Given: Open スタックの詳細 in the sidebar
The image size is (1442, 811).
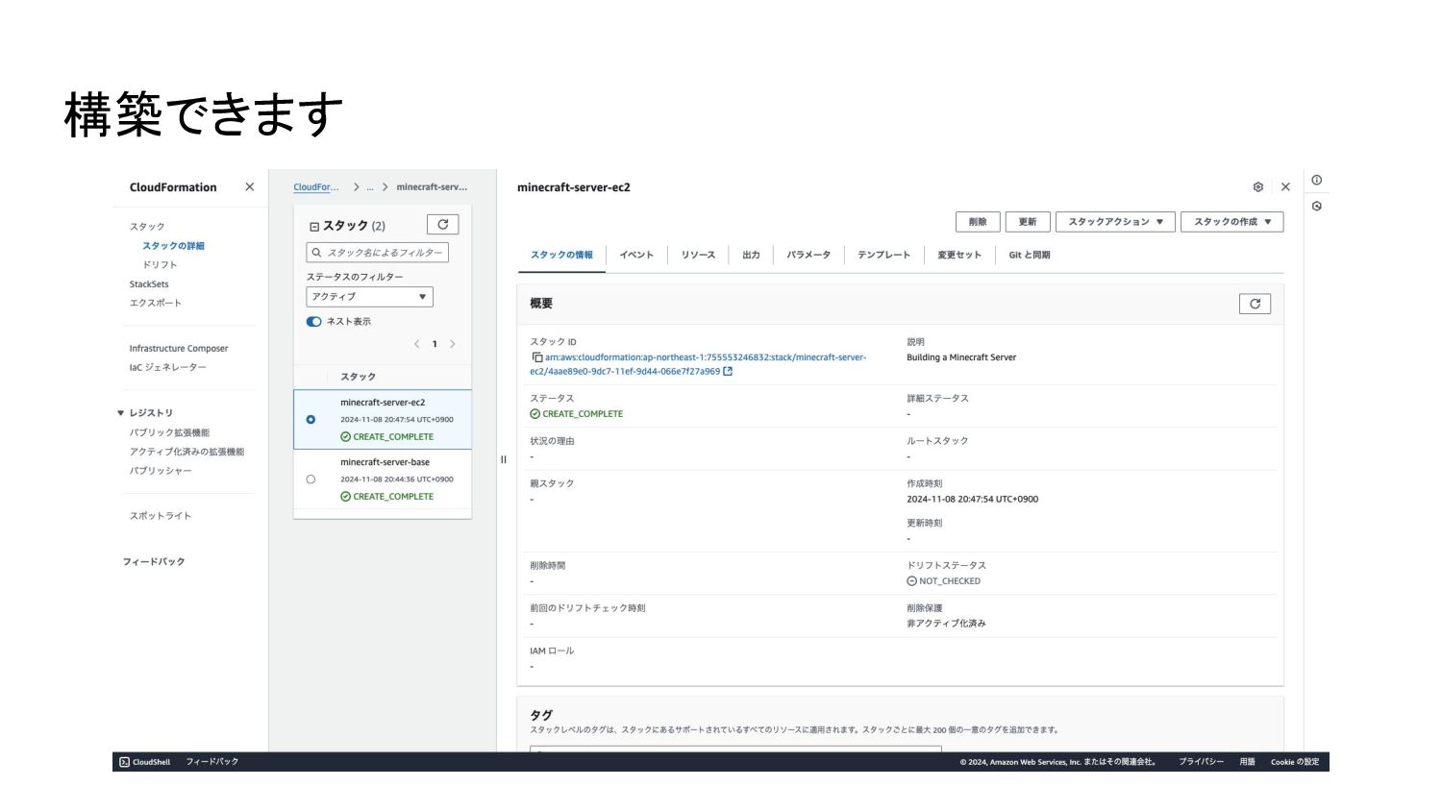Looking at the screenshot, I should [x=173, y=246].
